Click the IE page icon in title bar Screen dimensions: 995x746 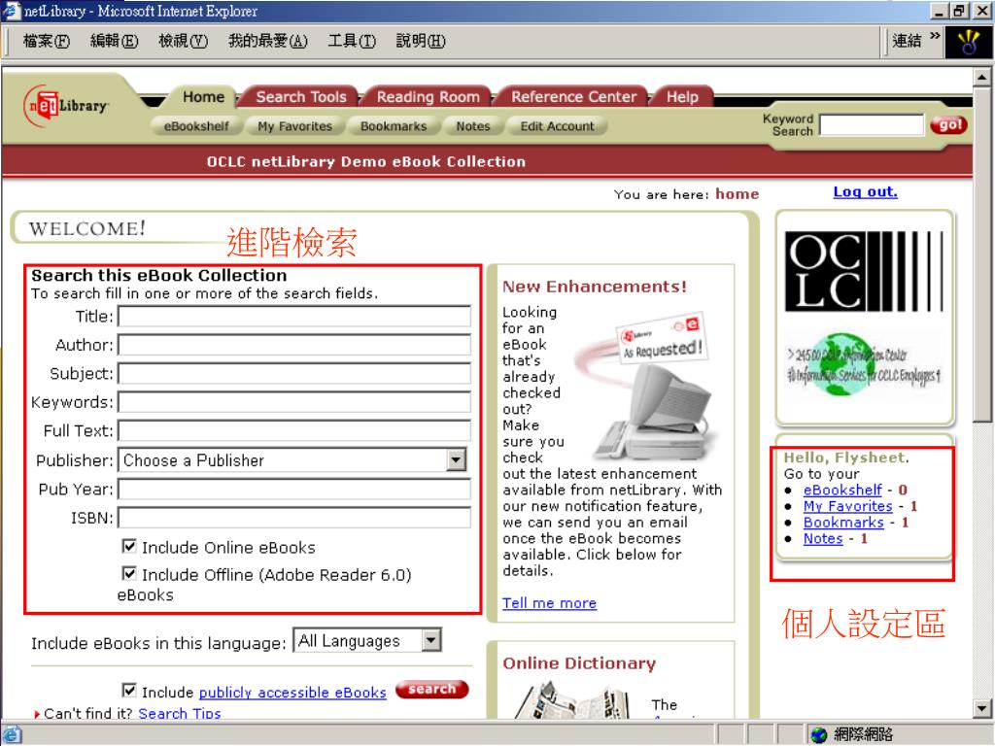coord(12,10)
